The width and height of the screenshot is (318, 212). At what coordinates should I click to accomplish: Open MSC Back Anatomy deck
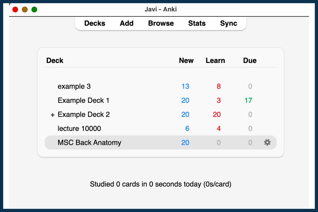pos(89,143)
